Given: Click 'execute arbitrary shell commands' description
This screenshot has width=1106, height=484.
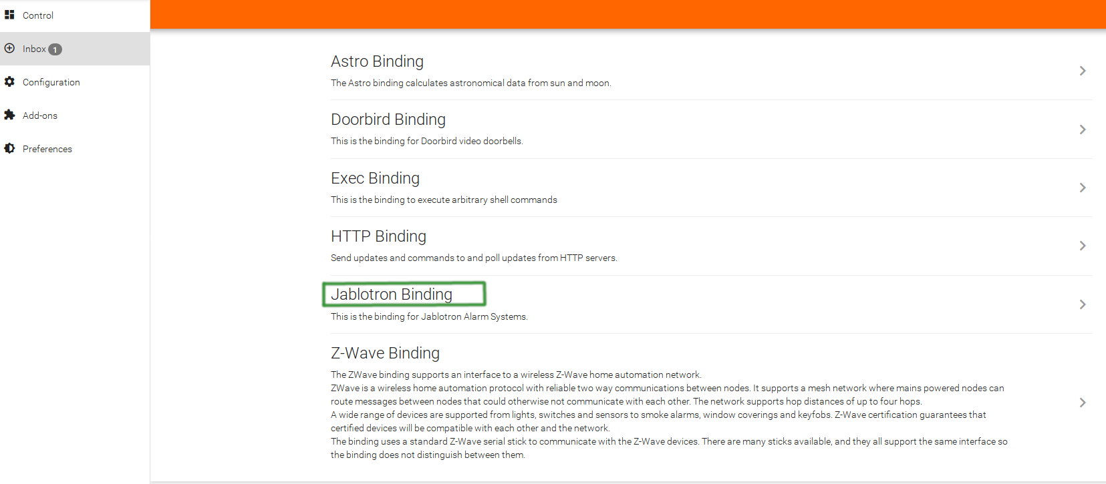Looking at the screenshot, I should (444, 200).
